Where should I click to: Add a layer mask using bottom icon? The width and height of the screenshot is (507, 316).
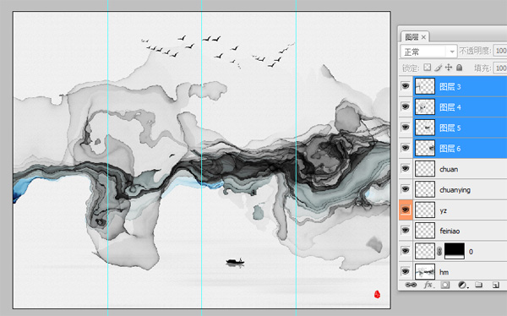445,285
